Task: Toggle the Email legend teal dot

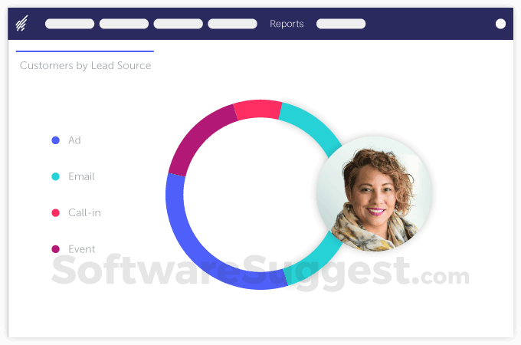Action: (55, 176)
